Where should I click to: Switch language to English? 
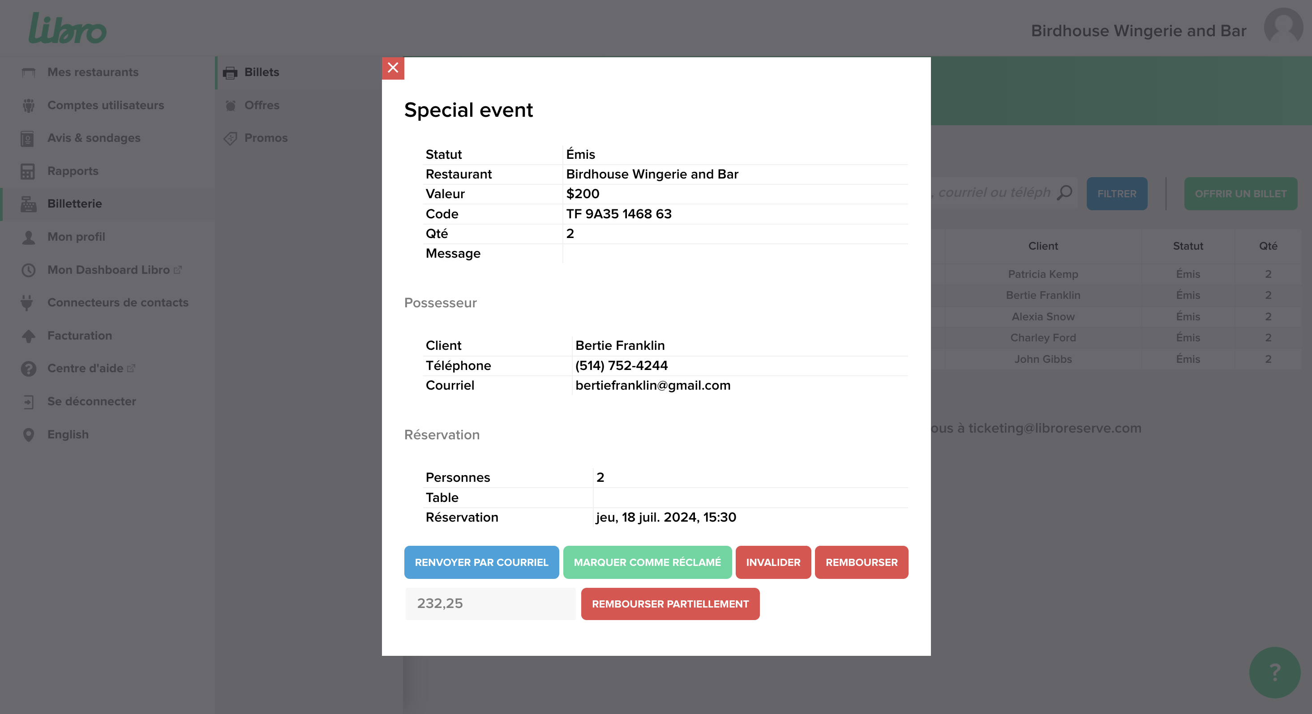point(68,434)
